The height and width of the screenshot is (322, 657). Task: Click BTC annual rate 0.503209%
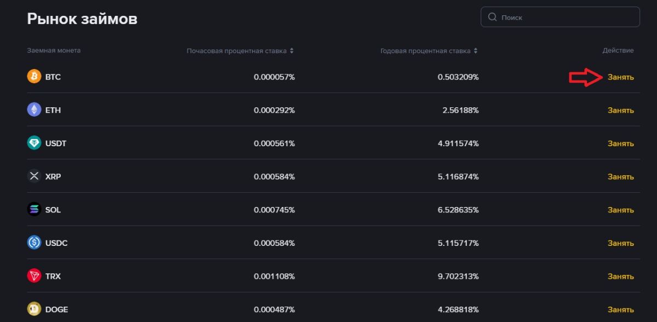click(458, 77)
